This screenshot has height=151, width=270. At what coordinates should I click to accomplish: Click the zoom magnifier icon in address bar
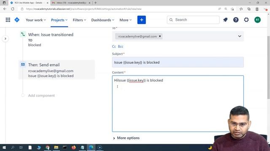[226, 9]
